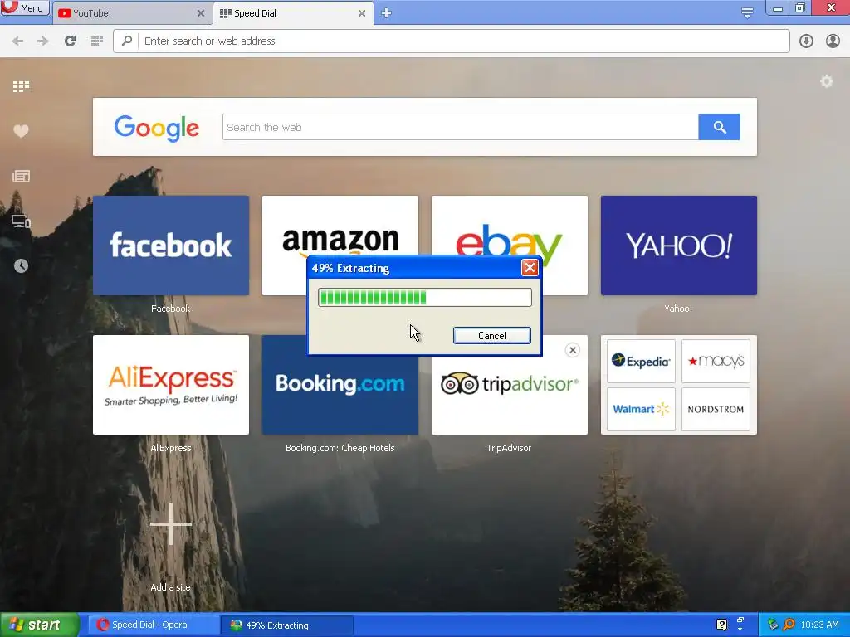The image size is (850, 637).
Task: Open the AliExpress speed dial tile
Action: 171,385
